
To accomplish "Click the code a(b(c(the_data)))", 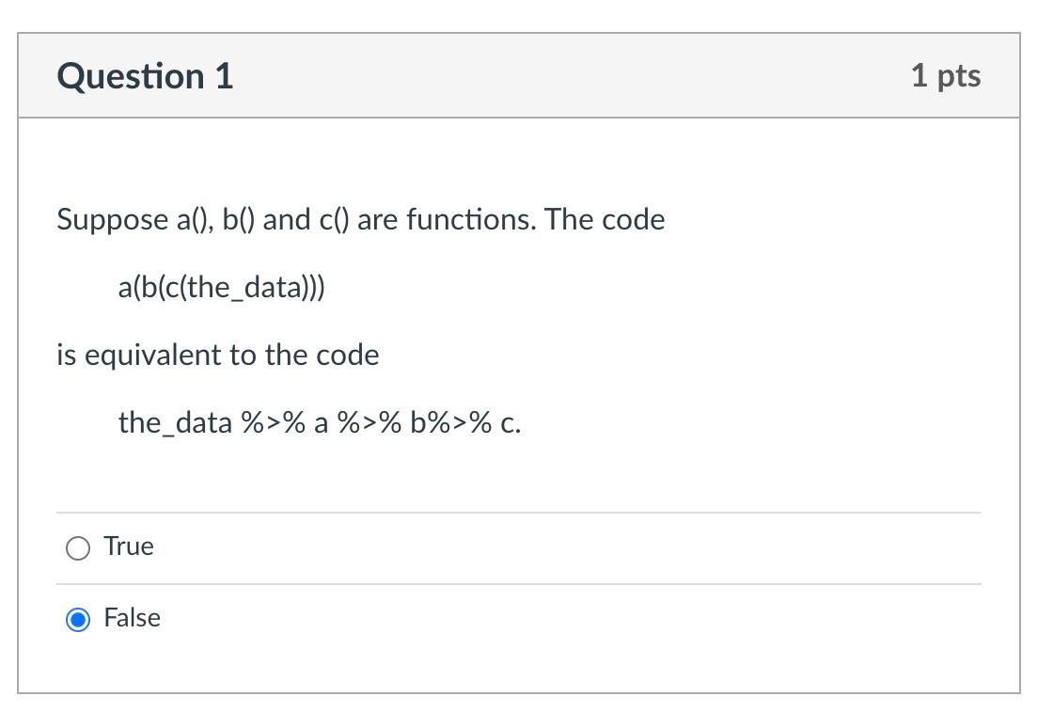I will 222,287.
